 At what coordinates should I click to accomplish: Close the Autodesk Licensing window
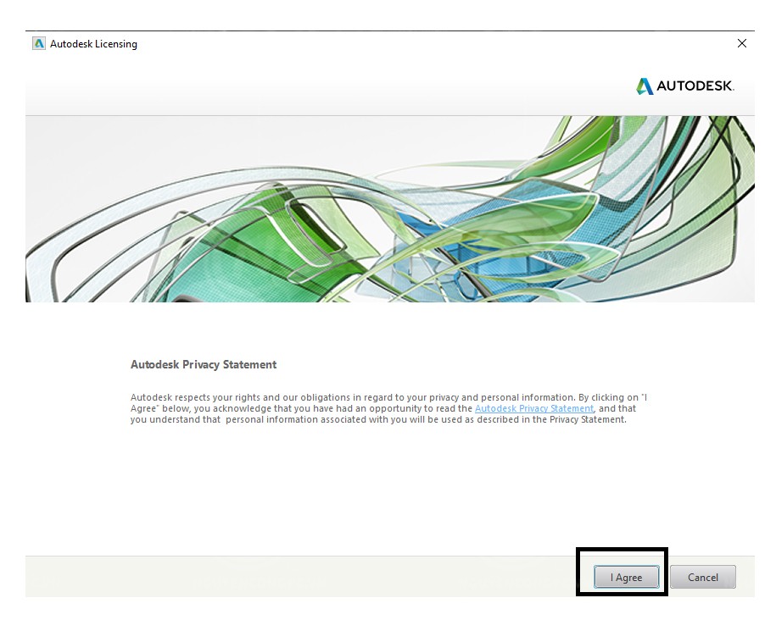742,43
